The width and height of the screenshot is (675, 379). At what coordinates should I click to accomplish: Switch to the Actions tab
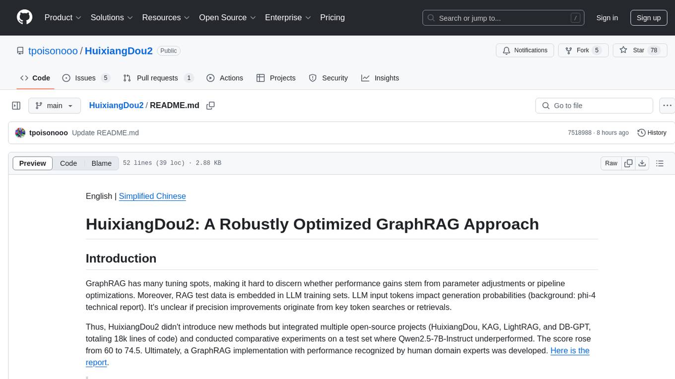point(225,78)
